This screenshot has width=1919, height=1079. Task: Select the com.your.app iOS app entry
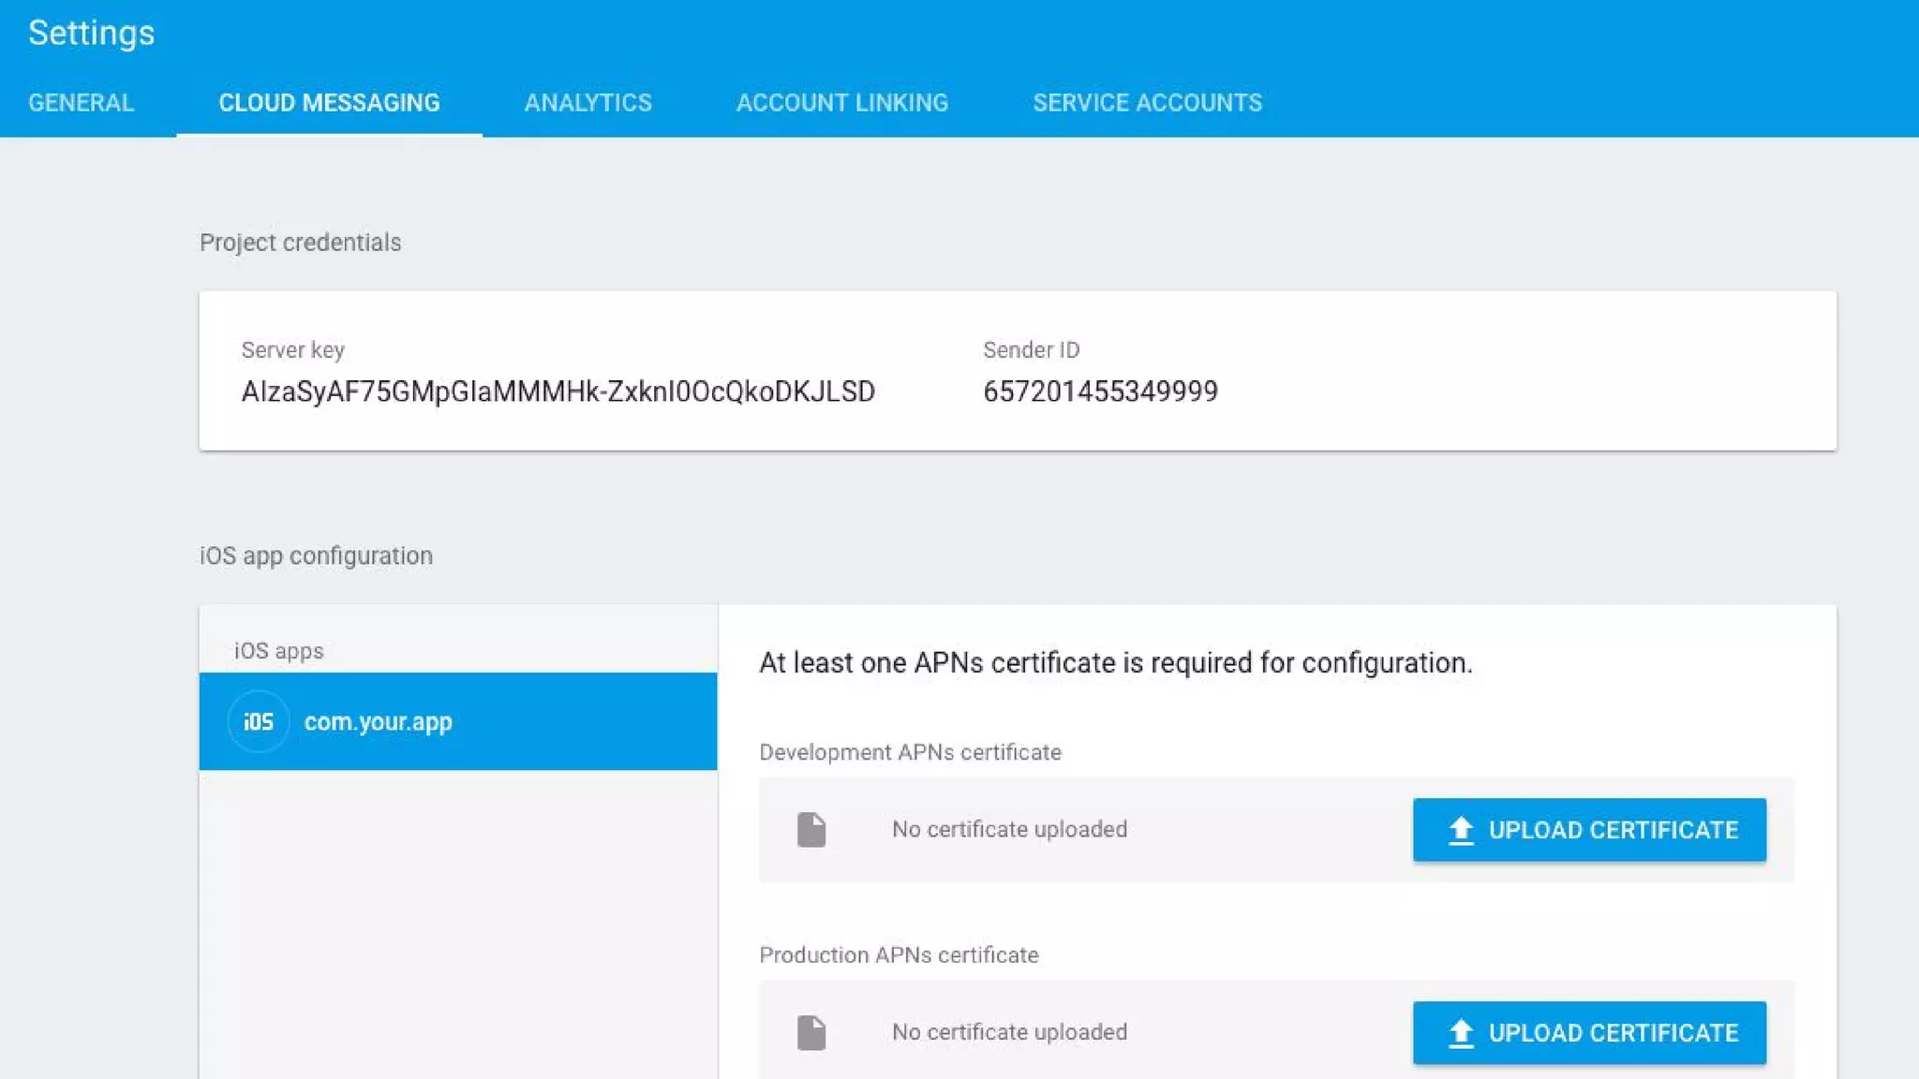[457, 721]
